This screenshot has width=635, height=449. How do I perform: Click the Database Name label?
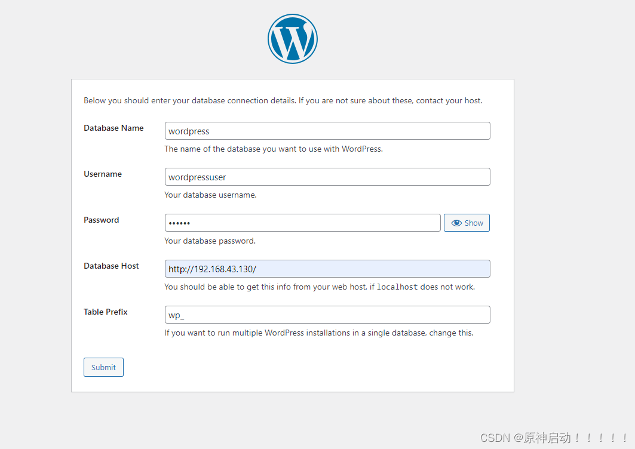coord(113,128)
